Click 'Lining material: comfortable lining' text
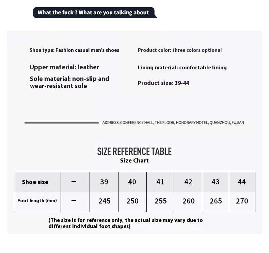Screen dimensions: 269x253 coord(182,68)
